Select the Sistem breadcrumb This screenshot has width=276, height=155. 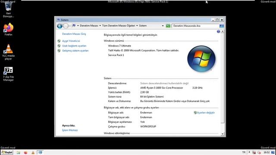click(143, 26)
